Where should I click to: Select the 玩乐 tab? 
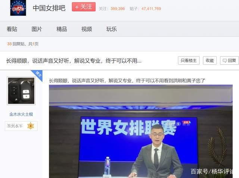click(x=111, y=29)
